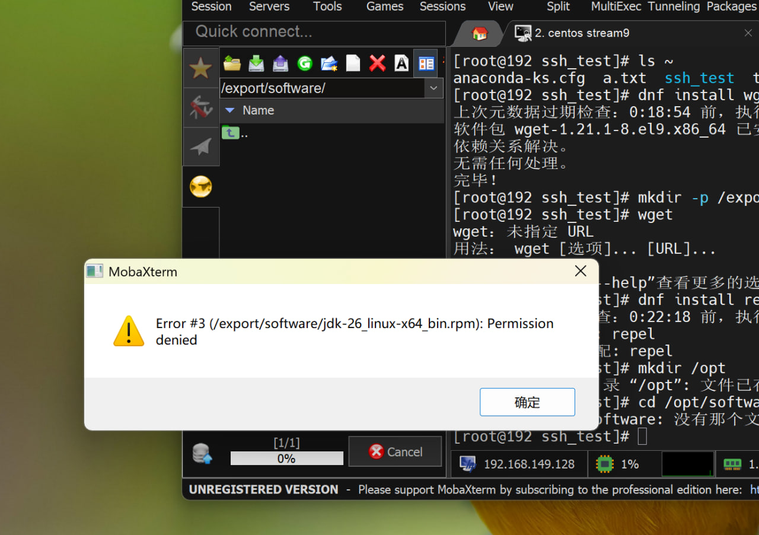This screenshot has height=535, width=759.
Task: Click the terminal cursor at last prompt
Action: pyautogui.click(x=642, y=437)
